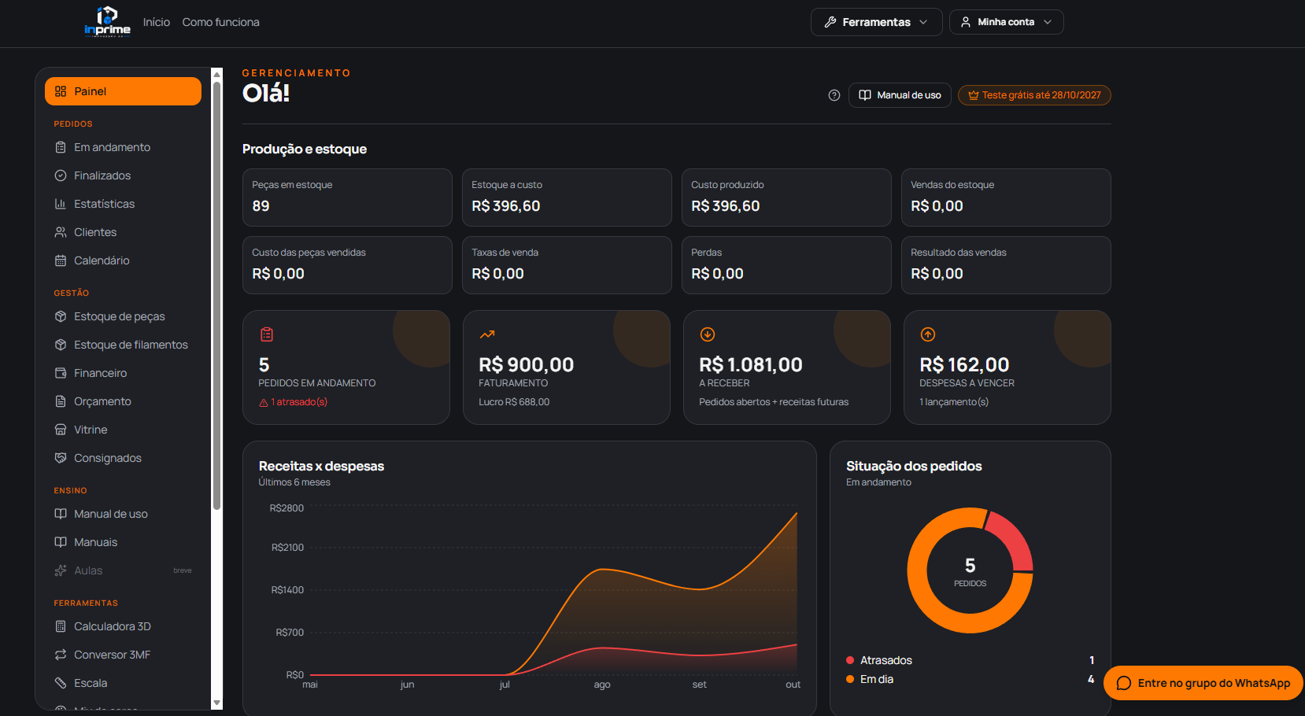Click the Calendário sidebar icon
The width and height of the screenshot is (1305, 716).
61,260
